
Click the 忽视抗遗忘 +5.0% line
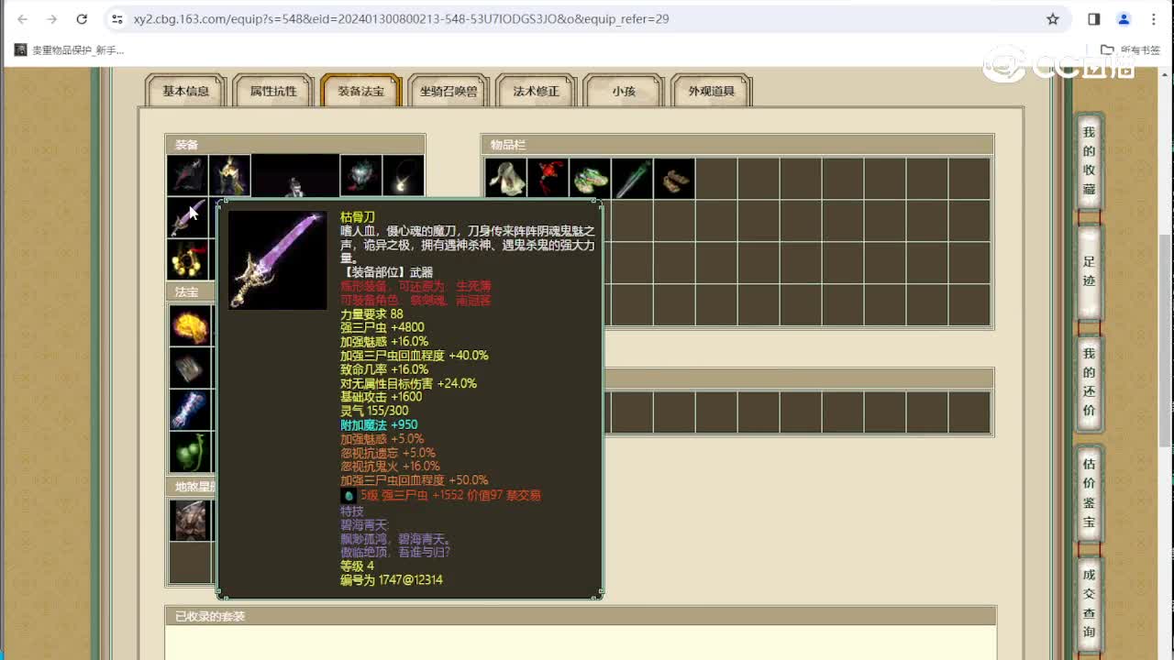click(x=388, y=453)
